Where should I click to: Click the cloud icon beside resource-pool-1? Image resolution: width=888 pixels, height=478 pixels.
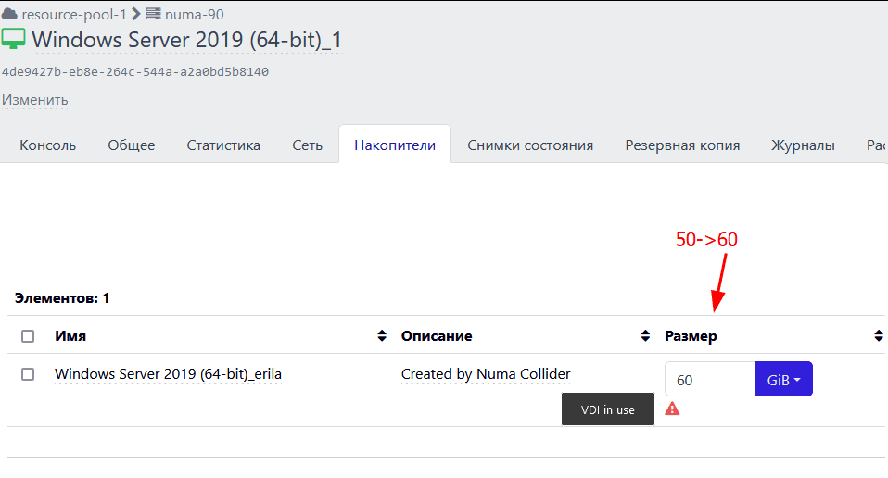coord(10,14)
